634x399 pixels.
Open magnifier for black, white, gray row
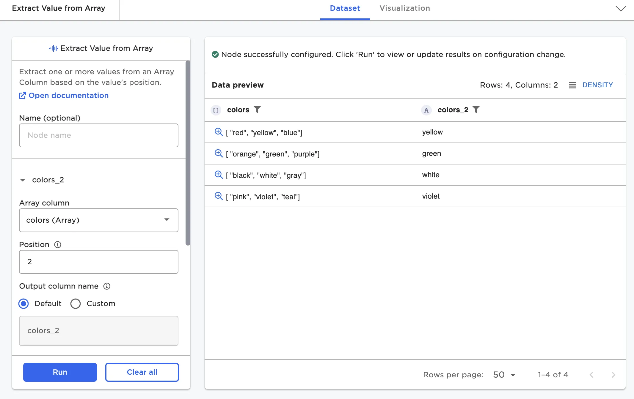219,175
